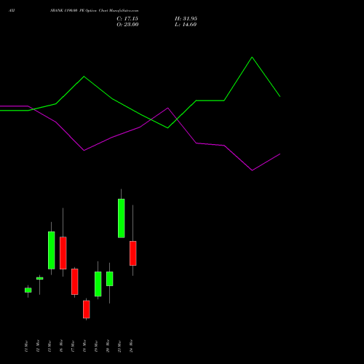
Task: Click the close value C: 17.15
Action: 127,19
